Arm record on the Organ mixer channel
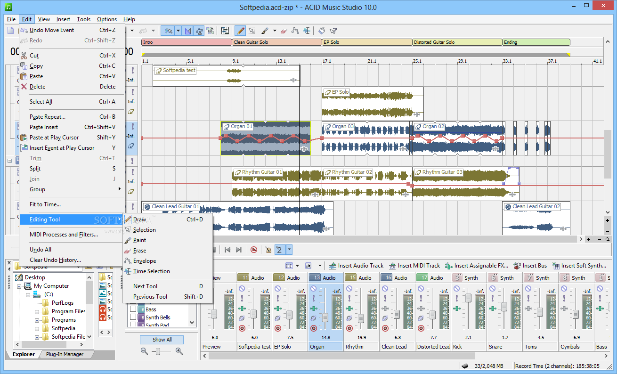This screenshot has height=374, width=617. (x=314, y=328)
